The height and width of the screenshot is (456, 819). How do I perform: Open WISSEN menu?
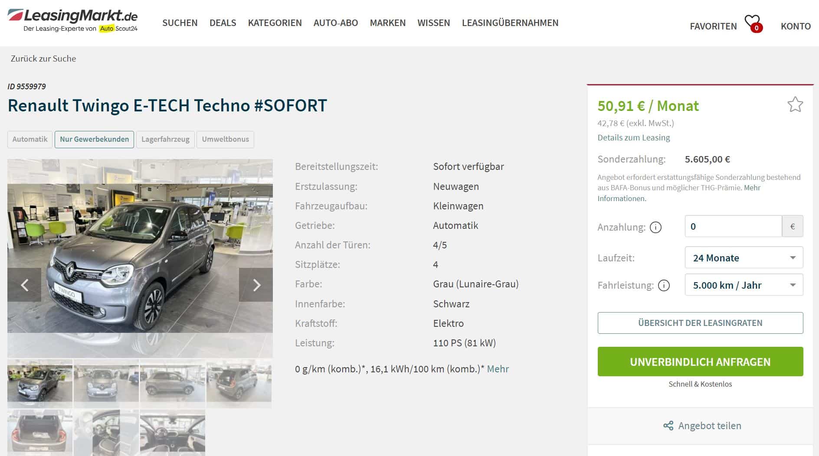[x=433, y=23]
